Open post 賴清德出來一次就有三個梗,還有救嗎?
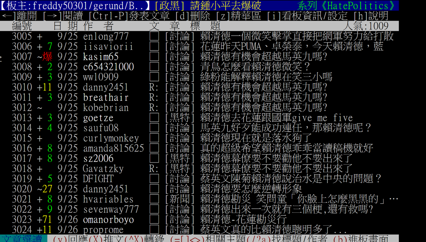Viewport: 426px width, 242px height. coord(287,209)
